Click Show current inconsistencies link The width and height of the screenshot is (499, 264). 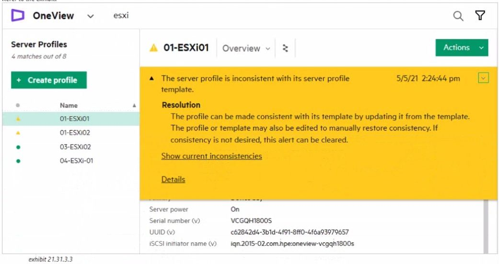211,156
